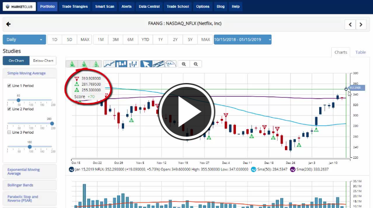This screenshot has height=208, width=373.
Task: Switch to the Table tab
Action: point(360,52)
